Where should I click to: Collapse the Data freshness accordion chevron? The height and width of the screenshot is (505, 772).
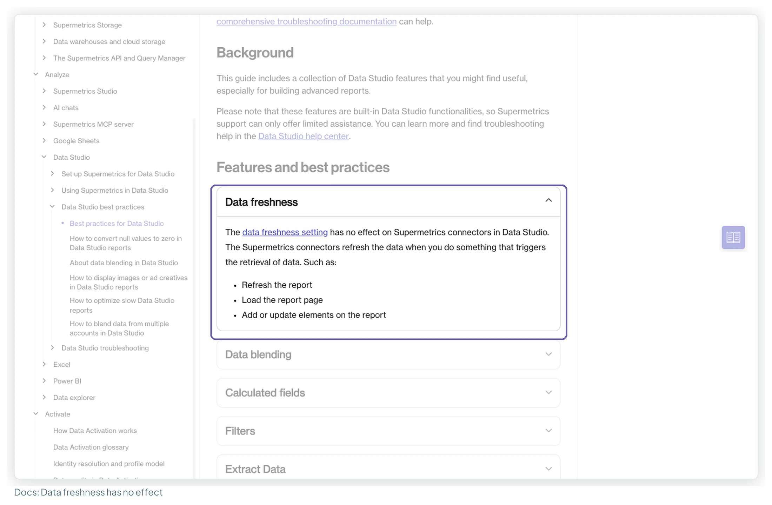click(x=548, y=200)
